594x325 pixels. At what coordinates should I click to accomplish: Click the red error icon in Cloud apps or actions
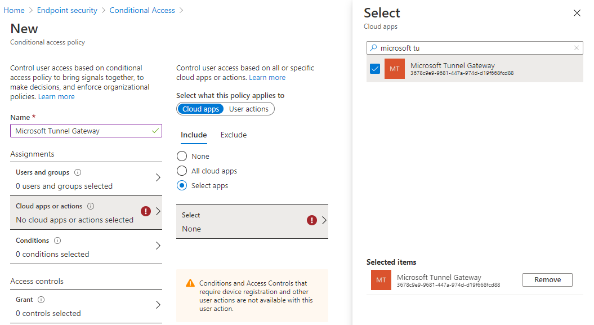[x=146, y=211]
